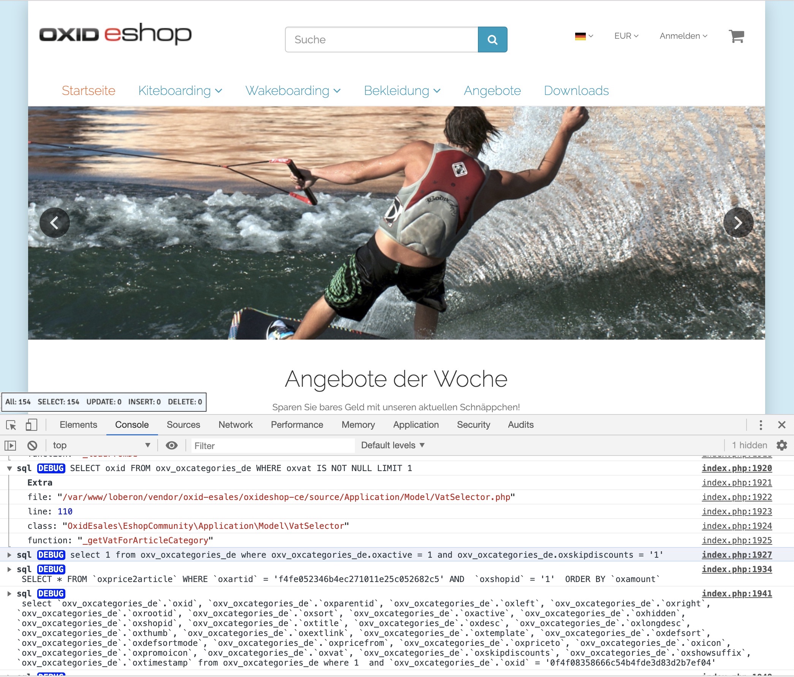Open console settings gear icon
The width and height of the screenshot is (794, 677).
(782, 445)
